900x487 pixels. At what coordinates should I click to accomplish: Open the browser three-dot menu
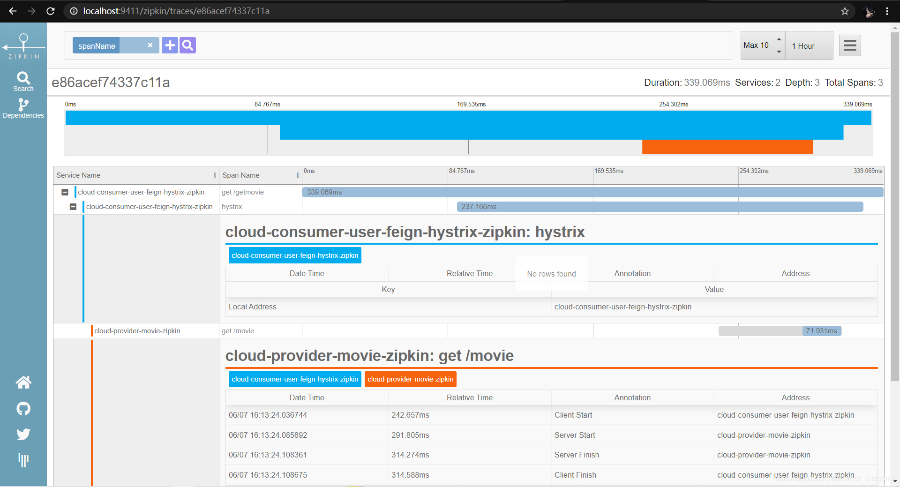[x=887, y=11]
